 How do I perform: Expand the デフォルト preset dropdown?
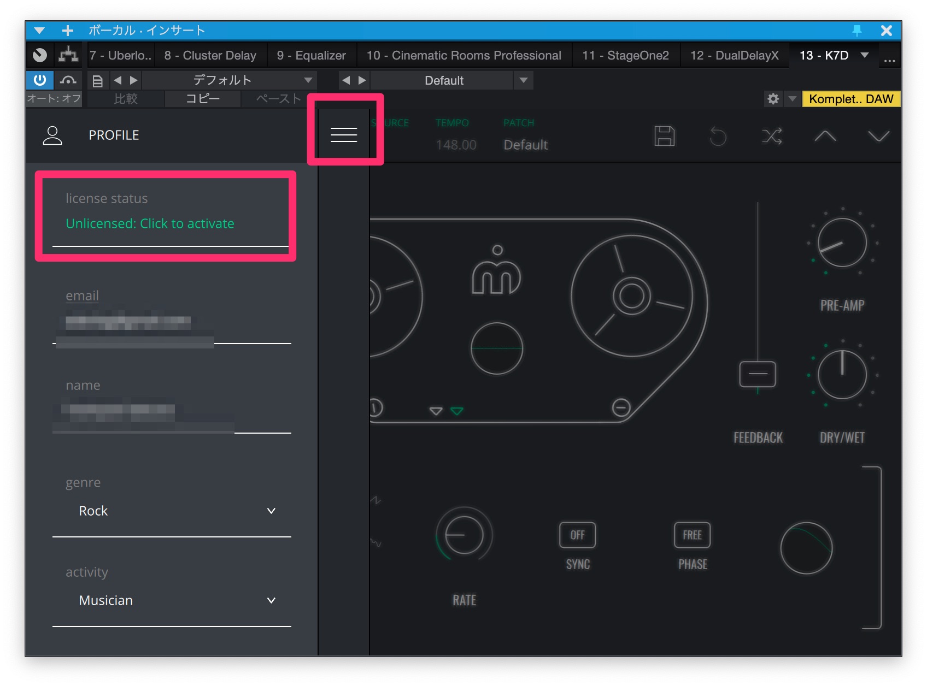tap(308, 80)
